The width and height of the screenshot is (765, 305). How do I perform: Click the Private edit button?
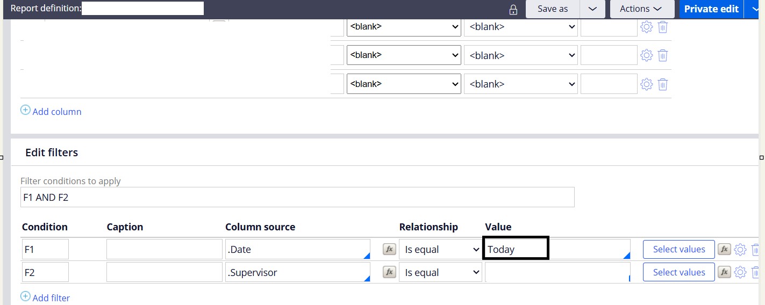click(x=711, y=9)
